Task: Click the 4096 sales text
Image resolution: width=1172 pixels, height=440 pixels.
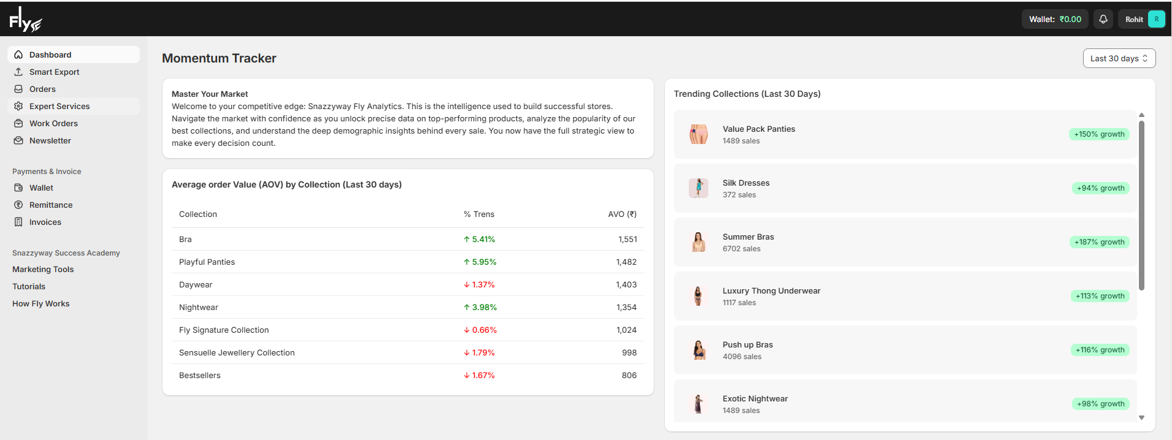Action: click(x=742, y=357)
